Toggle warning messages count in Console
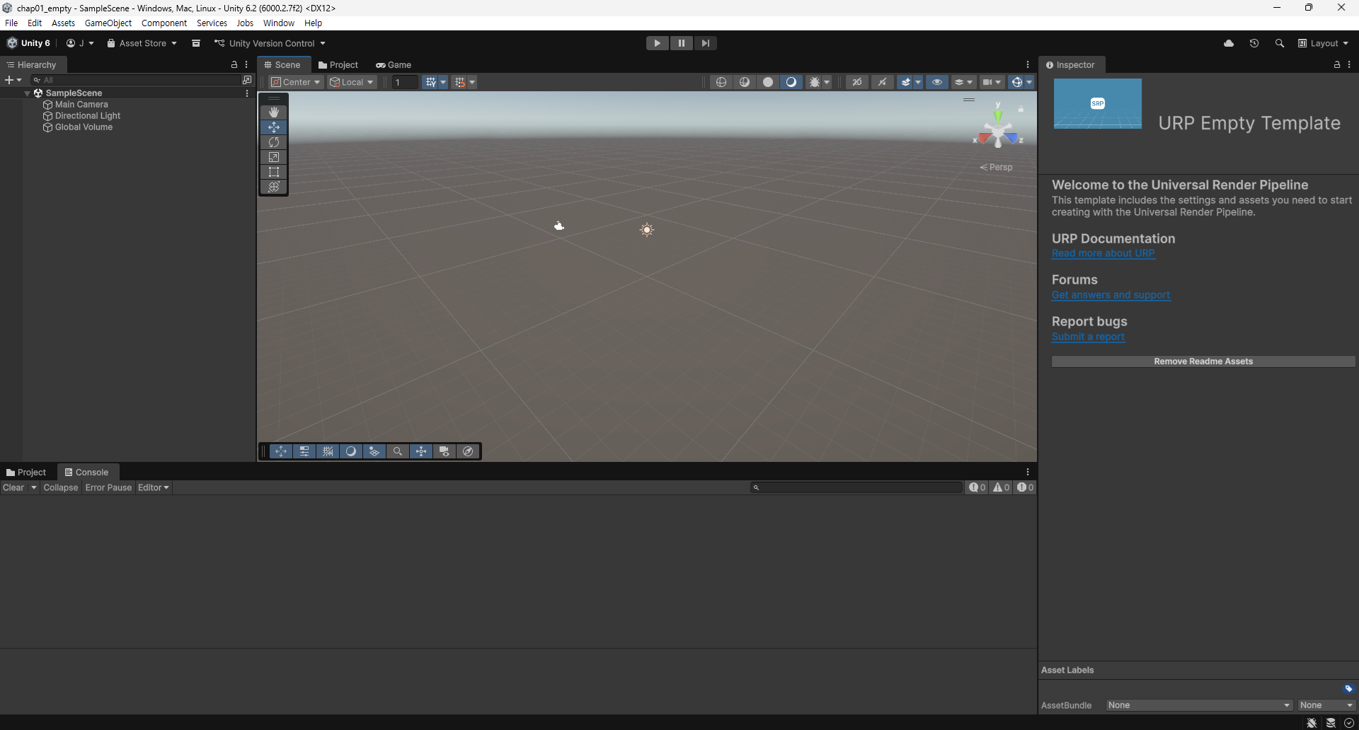Screen dimensions: 1359x730 pyautogui.click(x=1001, y=487)
